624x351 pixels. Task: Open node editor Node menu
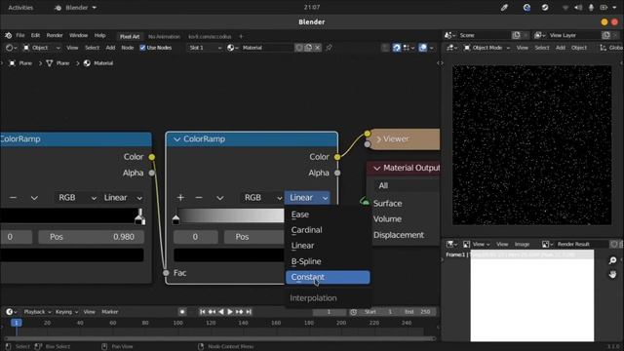click(x=128, y=48)
